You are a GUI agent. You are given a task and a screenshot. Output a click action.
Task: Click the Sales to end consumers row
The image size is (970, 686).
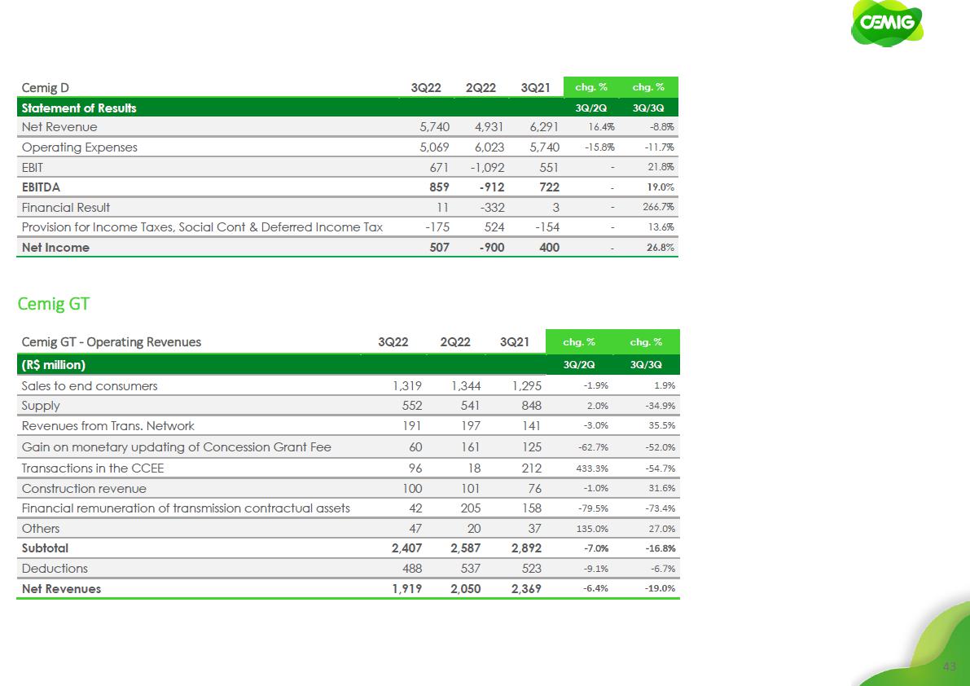point(90,385)
